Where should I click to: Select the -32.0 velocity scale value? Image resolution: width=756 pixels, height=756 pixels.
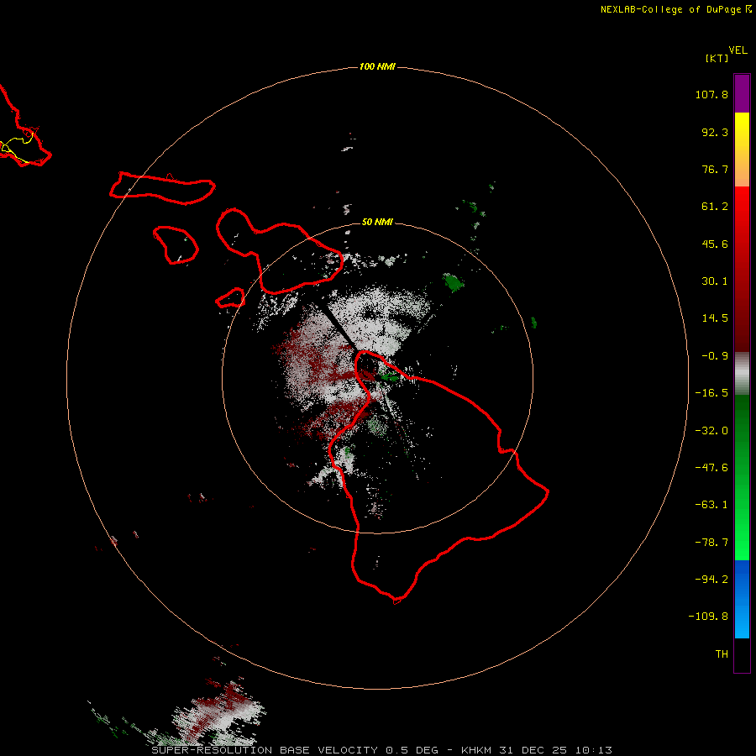711,431
